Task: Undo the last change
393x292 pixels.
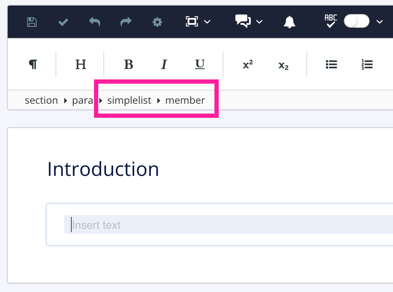Action: 94,22
